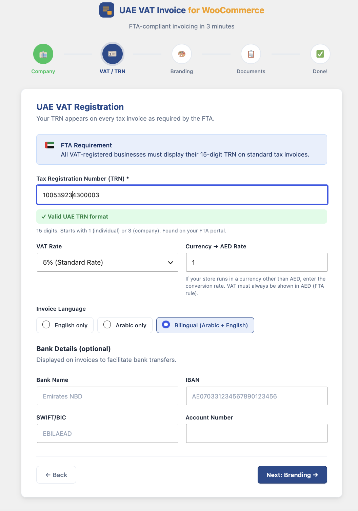This screenshot has width=358, height=511.
Task: Click the Documents step label
Action: (251, 71)
